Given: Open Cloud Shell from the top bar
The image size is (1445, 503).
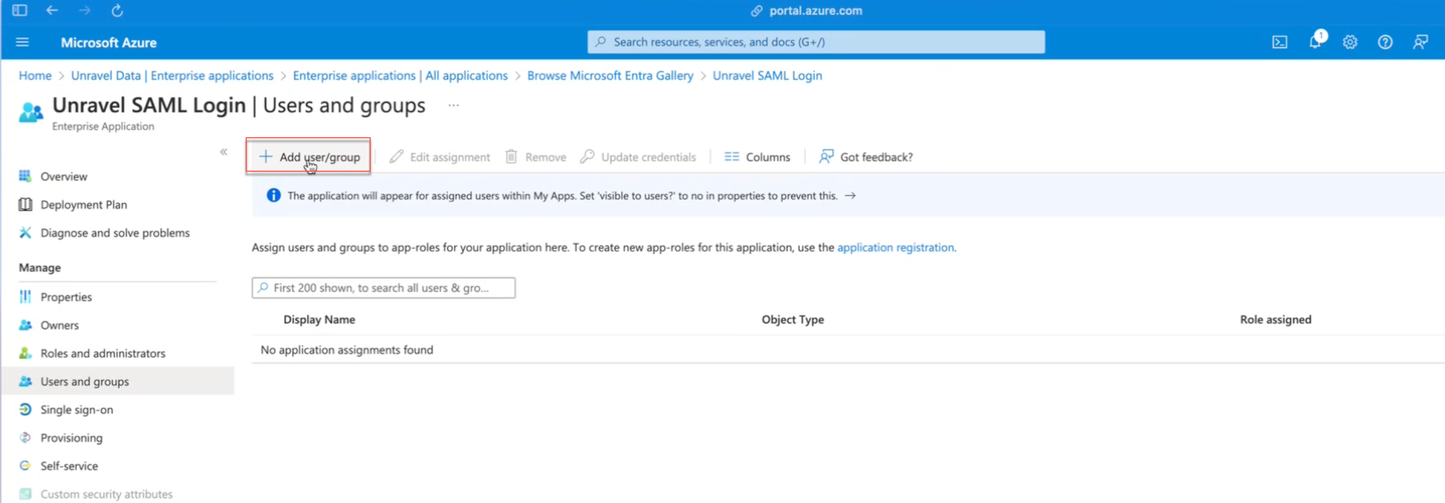Looking at the screenshot, I should click(x=1280, y=42).
